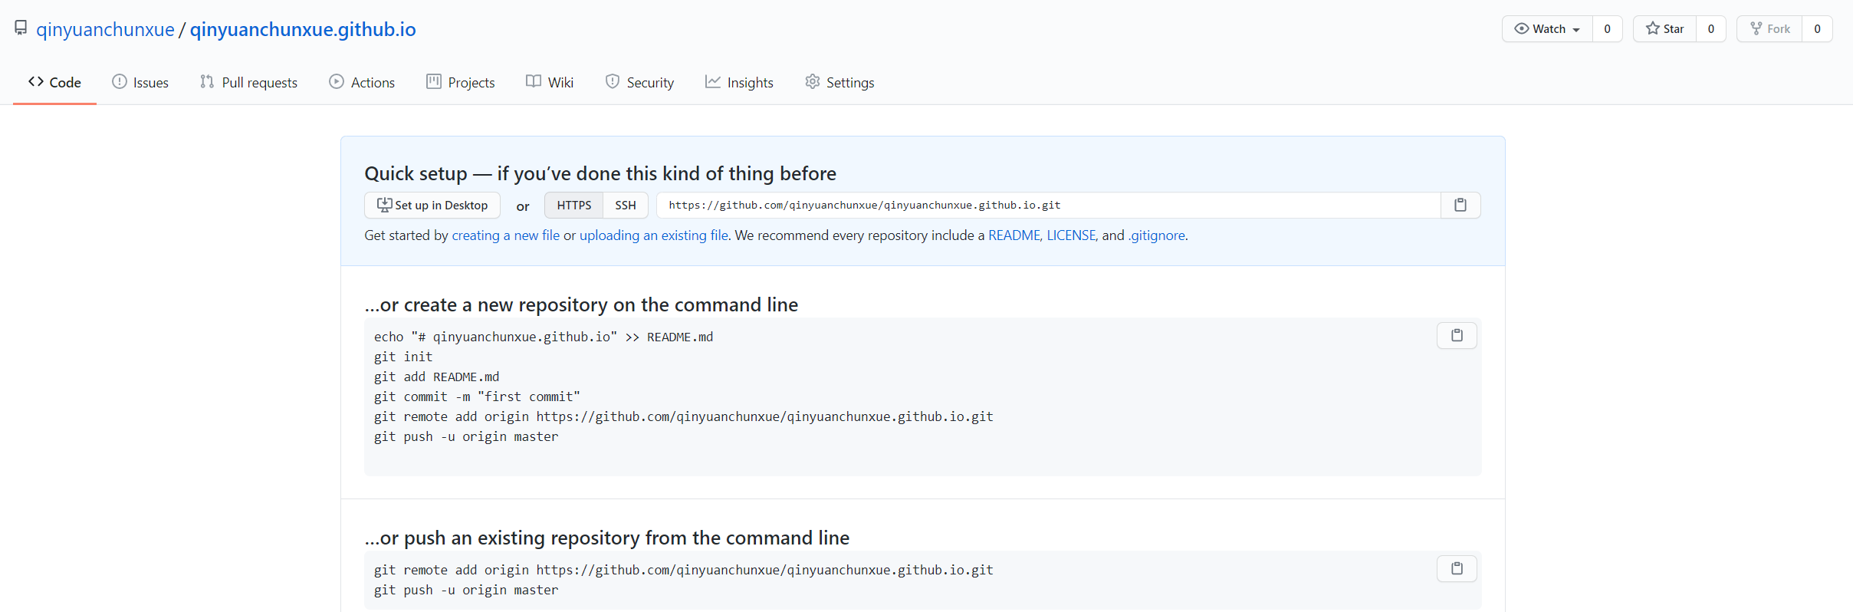Copy the push existing repository commands
Screen dimensions: 1853x612
pyautogui.click(x=1457, y=568)
